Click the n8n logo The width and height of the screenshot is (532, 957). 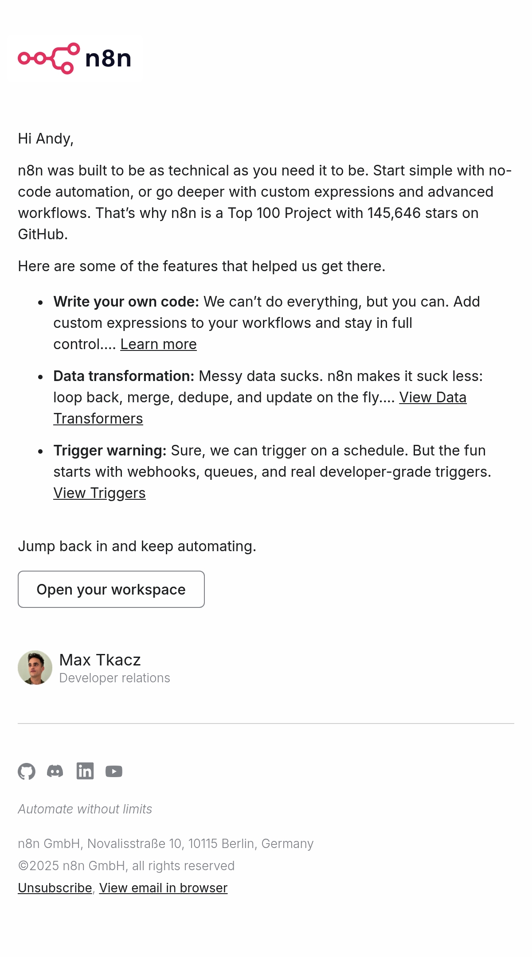75,58
